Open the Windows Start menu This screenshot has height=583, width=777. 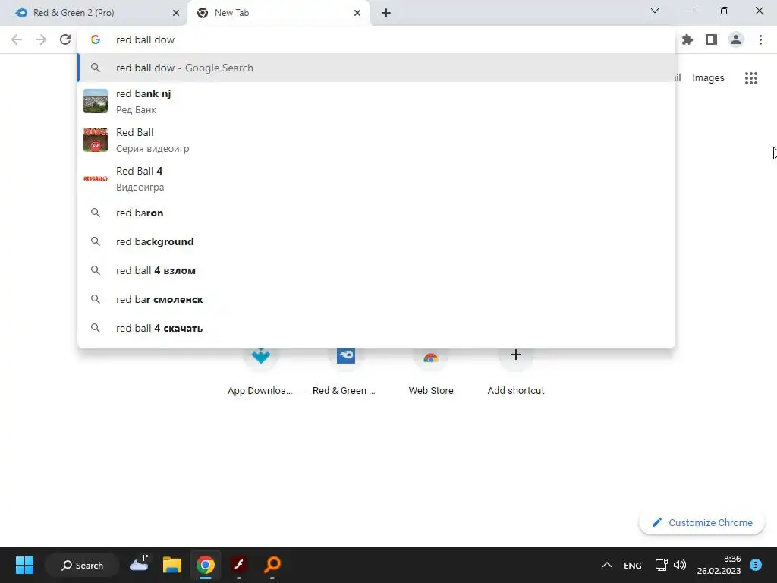click(24, 565)
